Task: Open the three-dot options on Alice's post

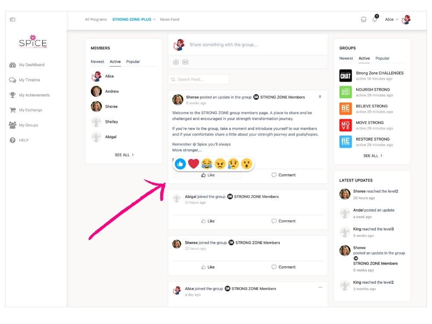Action: pos(320,287)
